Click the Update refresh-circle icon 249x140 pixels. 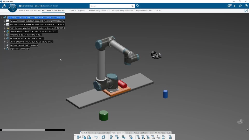(x=103, y=137)
